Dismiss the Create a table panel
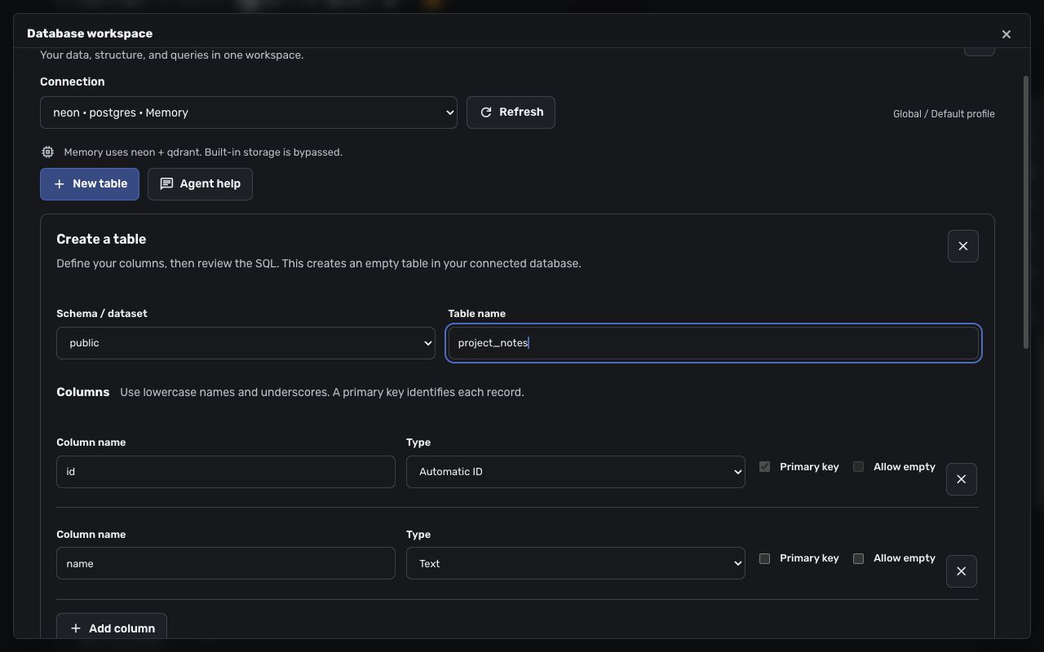Viewport: 1044px width, 652px height. click(x=962, y=246)
